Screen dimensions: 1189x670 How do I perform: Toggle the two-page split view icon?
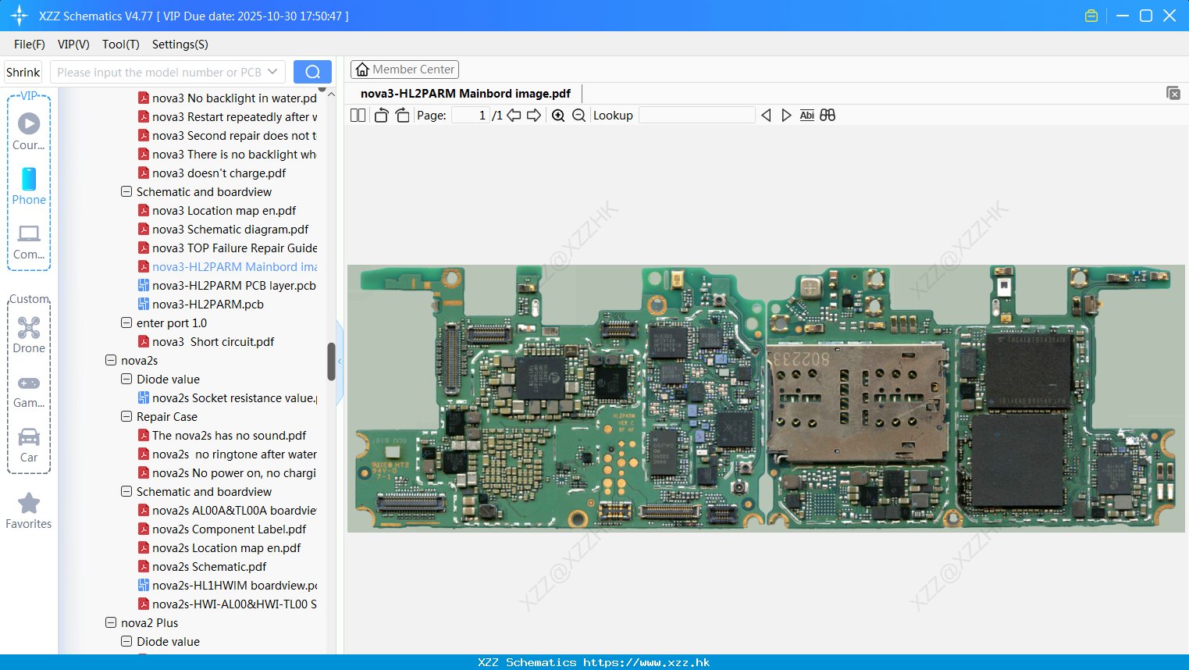(x=358, y=116)
